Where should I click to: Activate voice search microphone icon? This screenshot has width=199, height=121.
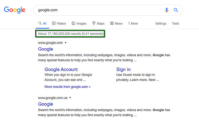click(x=166, y=10)
